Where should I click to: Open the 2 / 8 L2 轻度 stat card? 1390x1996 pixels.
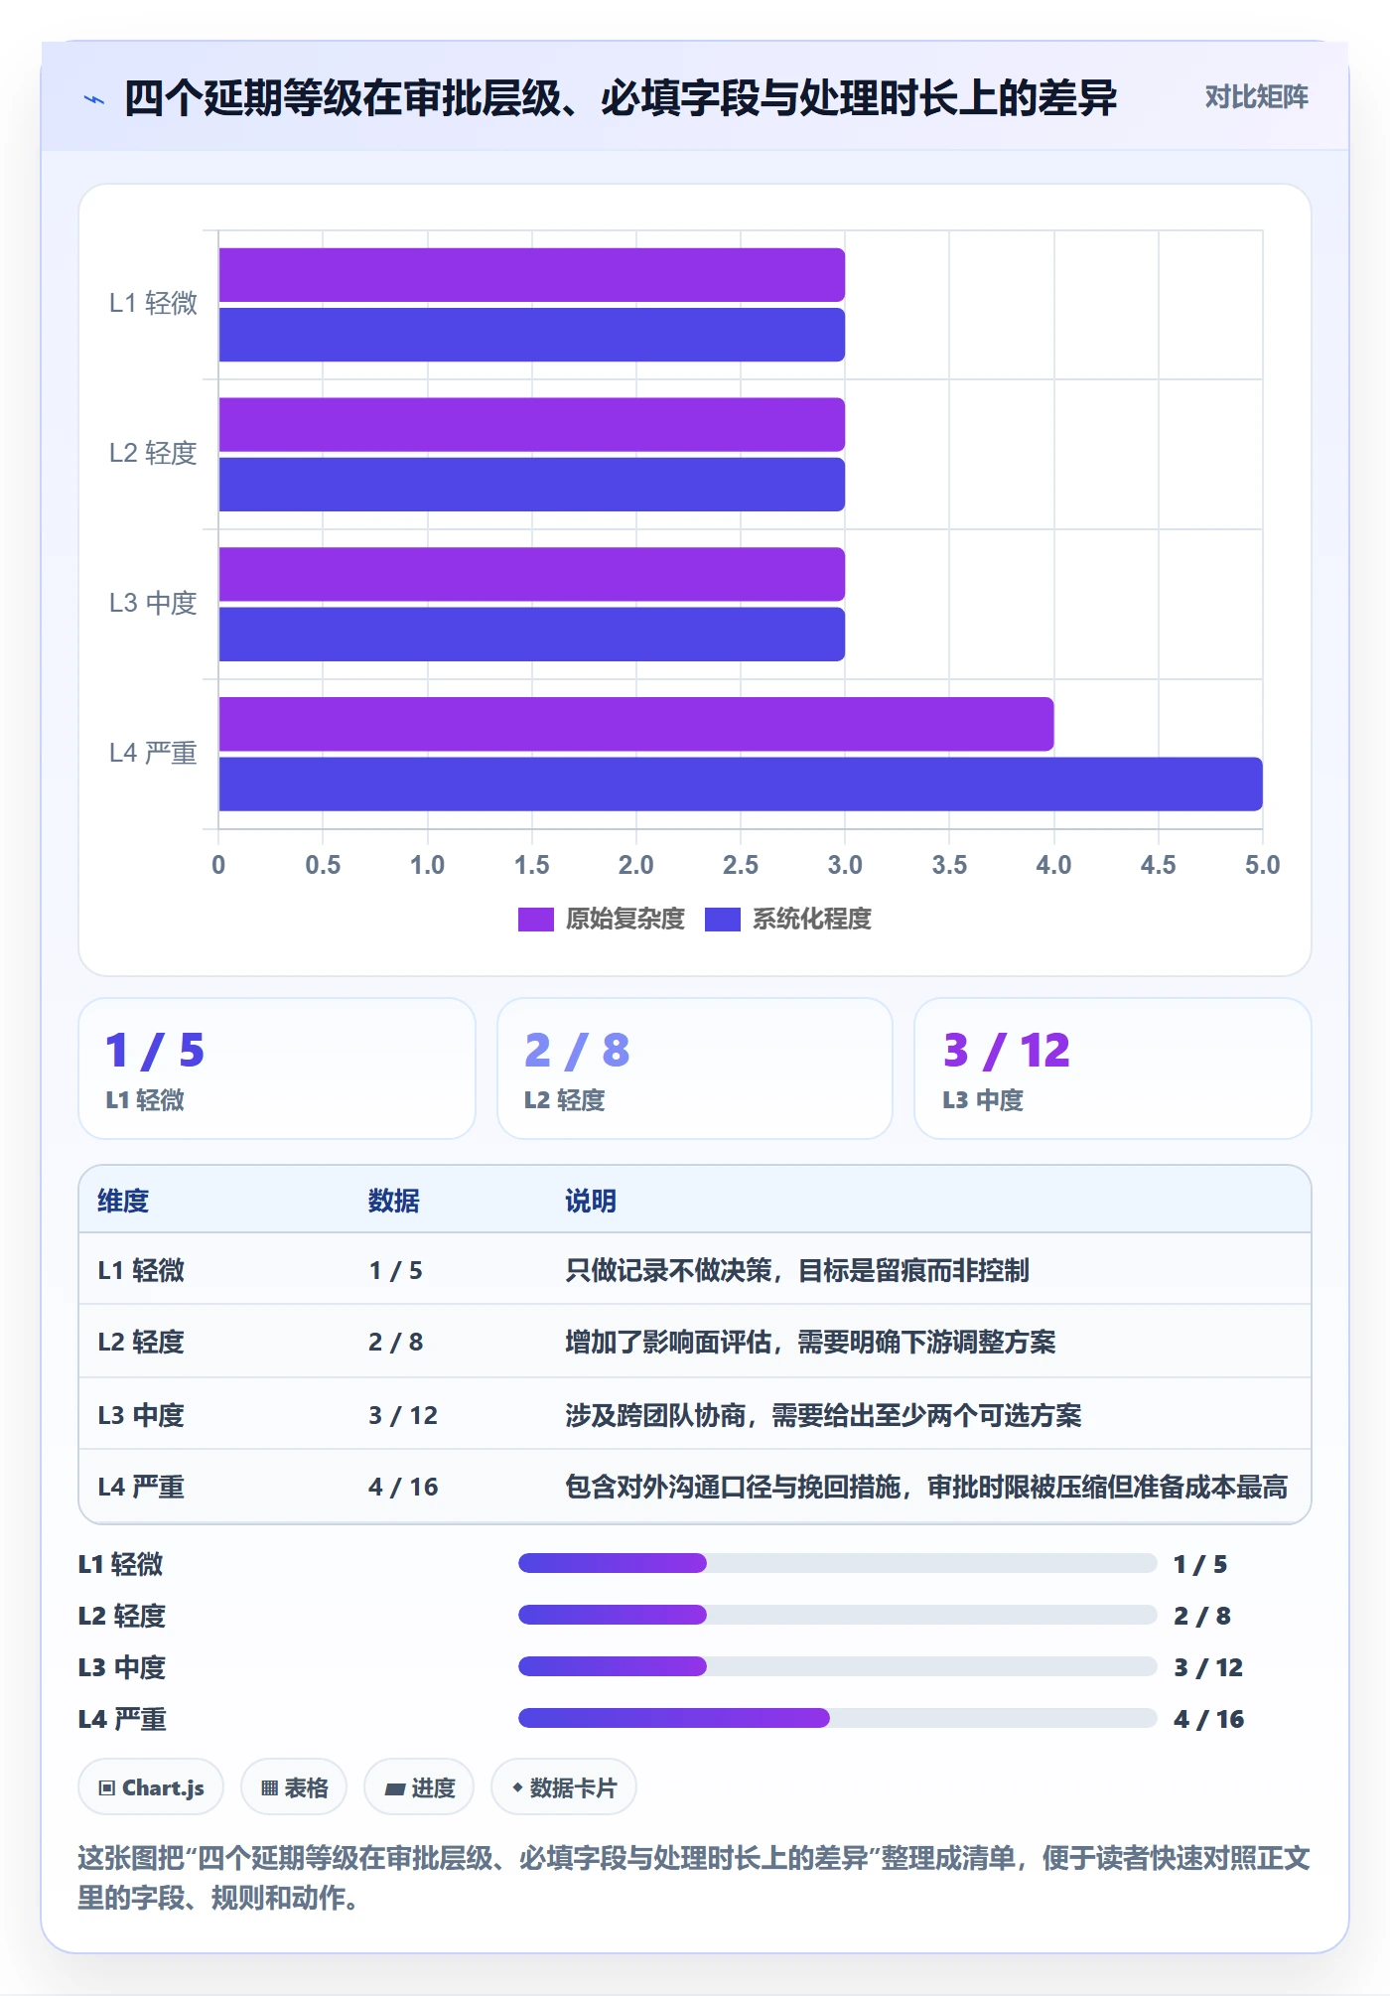[x=695, y=1069]
